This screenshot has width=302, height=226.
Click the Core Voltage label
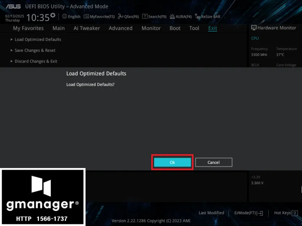tap(286, 65)
